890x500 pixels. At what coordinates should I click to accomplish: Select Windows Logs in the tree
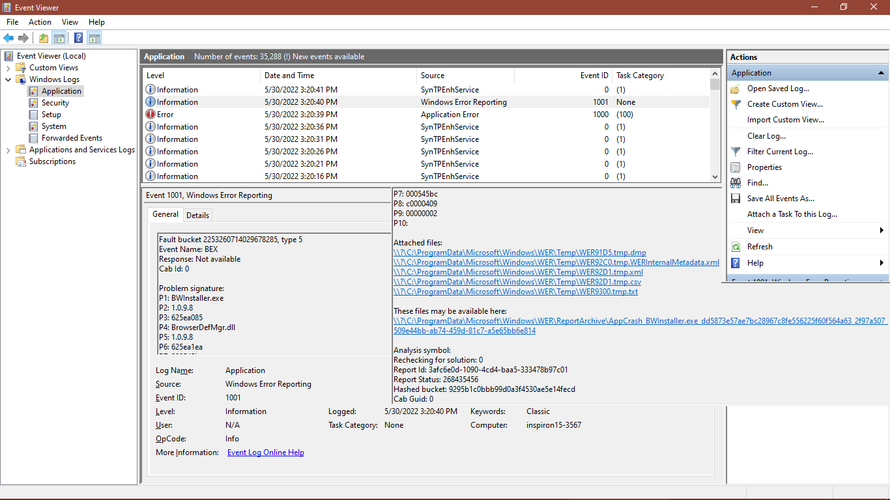(x=54, y=79)
